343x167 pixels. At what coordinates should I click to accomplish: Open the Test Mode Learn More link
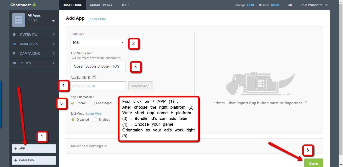pyautogui.click(x=94, y=114)
